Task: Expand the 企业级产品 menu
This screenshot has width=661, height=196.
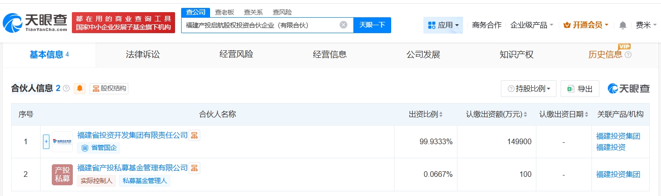Action: tap(532, 25)
